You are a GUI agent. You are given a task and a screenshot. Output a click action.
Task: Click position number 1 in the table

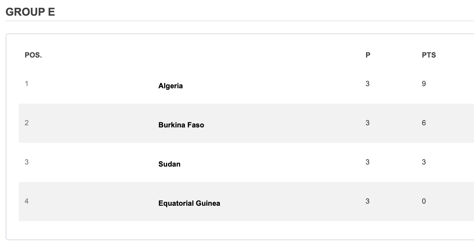[x=27, y=84]
